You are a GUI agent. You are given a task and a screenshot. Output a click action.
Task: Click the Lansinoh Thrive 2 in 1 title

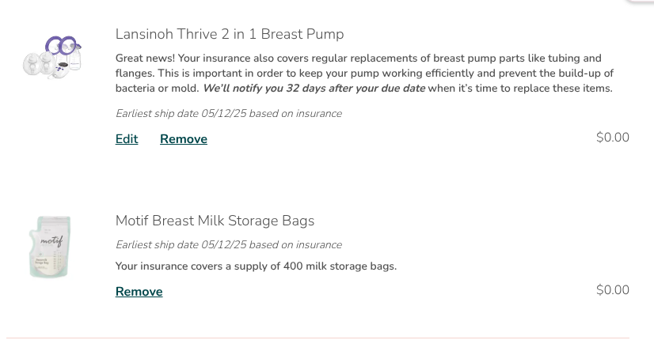(230, 34)
